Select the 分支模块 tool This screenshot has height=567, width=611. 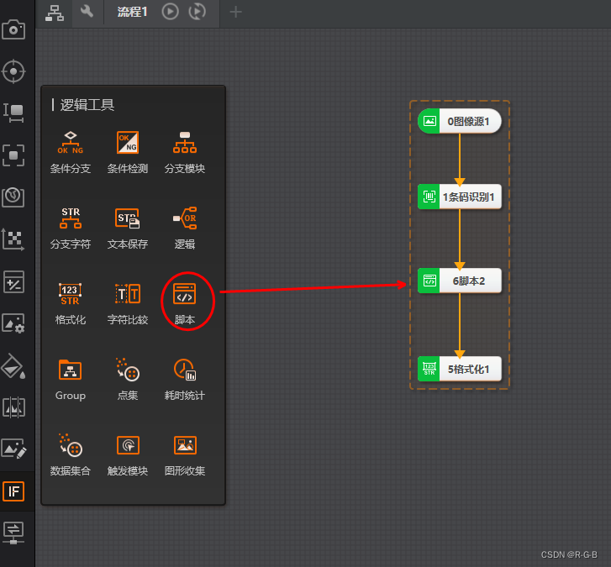[x=185, y=152]
